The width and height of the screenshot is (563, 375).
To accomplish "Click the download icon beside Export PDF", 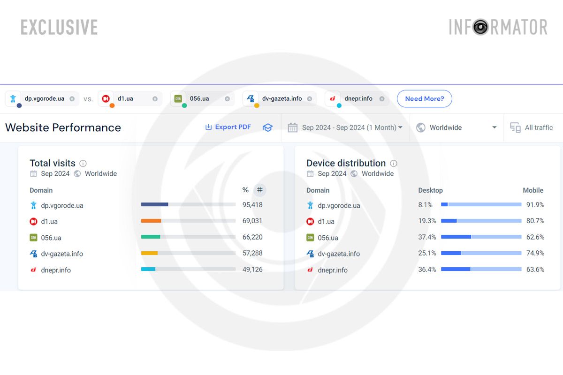I will (208, 127).
